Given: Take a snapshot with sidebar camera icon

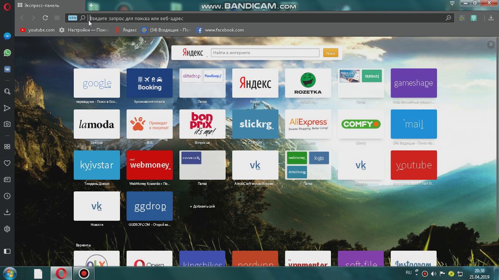Looking at the screenshot, I should (7, 124).
